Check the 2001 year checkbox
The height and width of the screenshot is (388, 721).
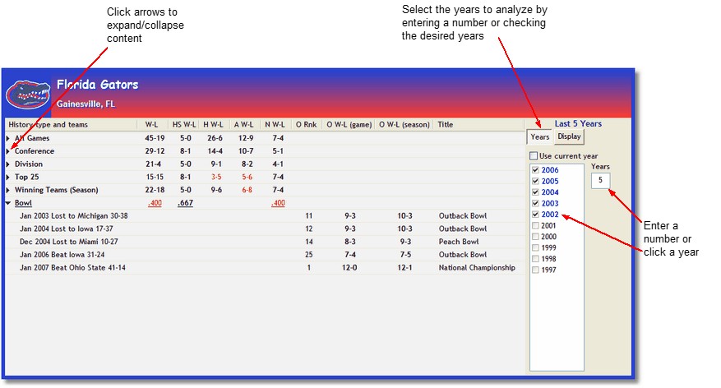point(535,226)
